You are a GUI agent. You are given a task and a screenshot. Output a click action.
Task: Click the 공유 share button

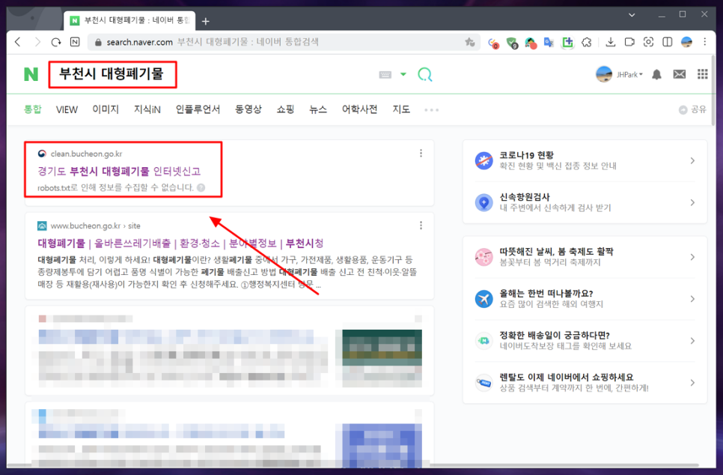(692, 109)
